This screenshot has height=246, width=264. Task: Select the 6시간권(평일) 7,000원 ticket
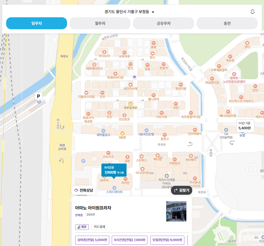[x=130, y=240]
